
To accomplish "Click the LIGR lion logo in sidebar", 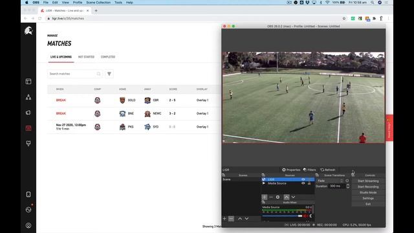I will (x=28, y=30).
